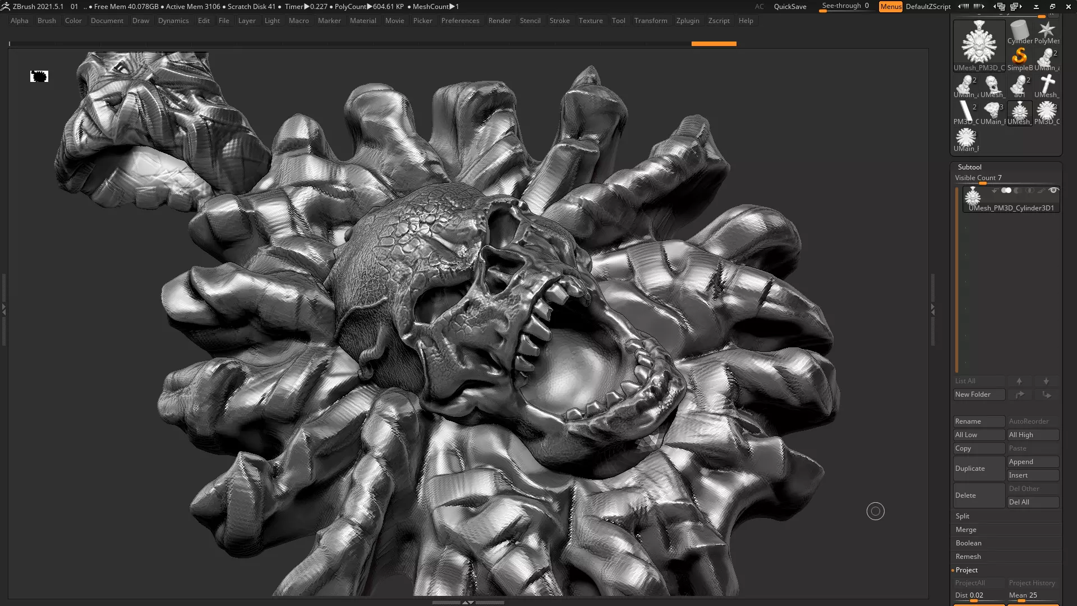The width and height of the screenshot is (1077, 606).
Task: Click the subtool start-group arrow icon
Action: (995, 191)
